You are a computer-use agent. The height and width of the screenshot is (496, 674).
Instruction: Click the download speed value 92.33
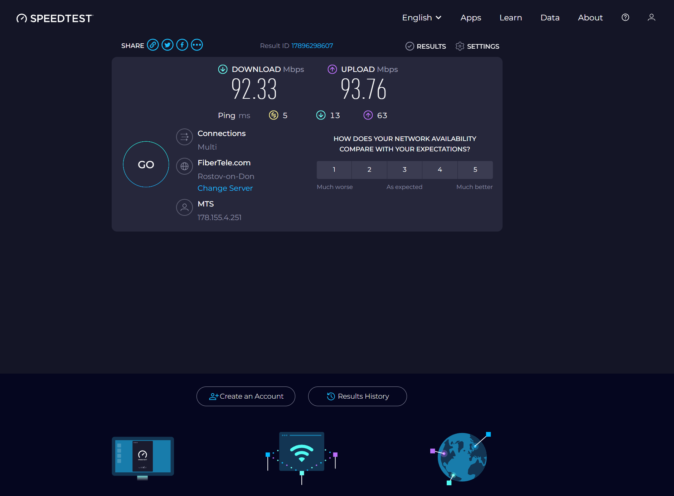tap(254, 89)
